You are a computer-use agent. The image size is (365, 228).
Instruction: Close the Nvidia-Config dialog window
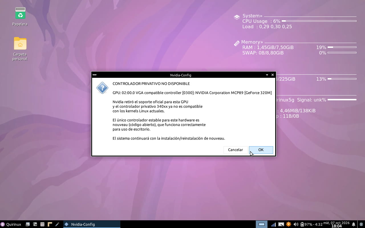273,75
